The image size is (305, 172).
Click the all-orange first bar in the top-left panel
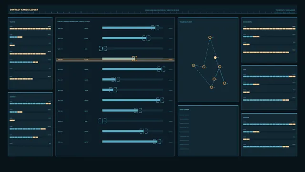pyautogui.click(x=30, y=29)
